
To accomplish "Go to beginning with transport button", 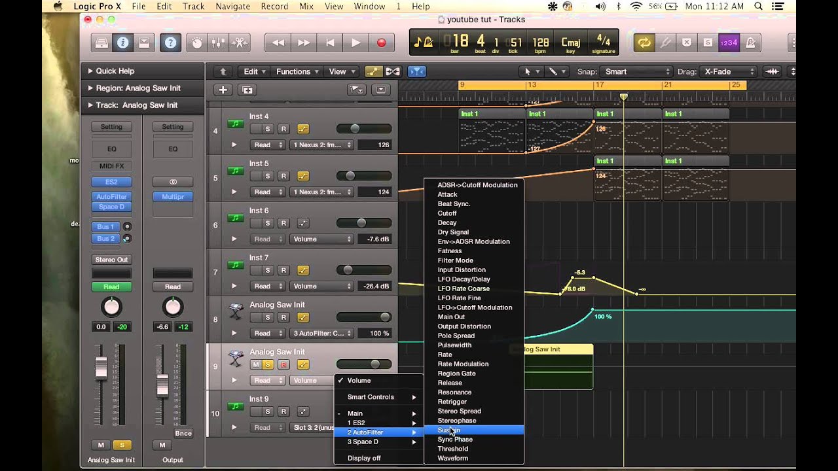I will [330, 43].
